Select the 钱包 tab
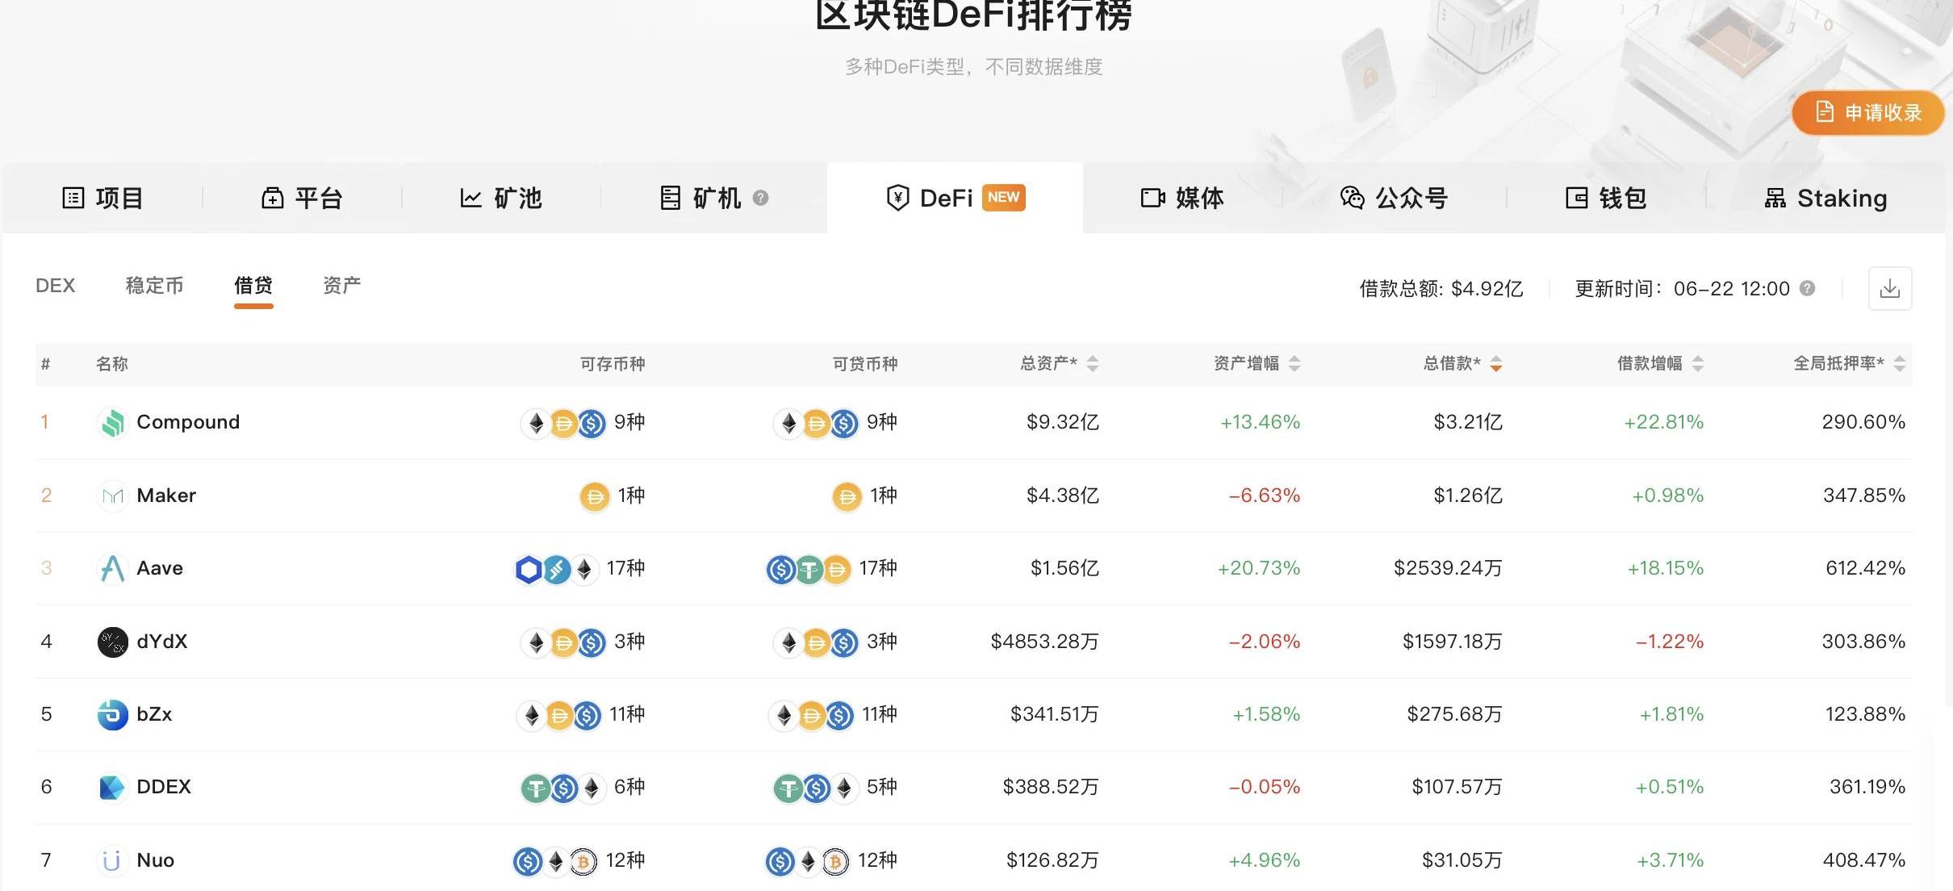The width and height of the screenshot is (1953, 891). [x=1606, y=198]
